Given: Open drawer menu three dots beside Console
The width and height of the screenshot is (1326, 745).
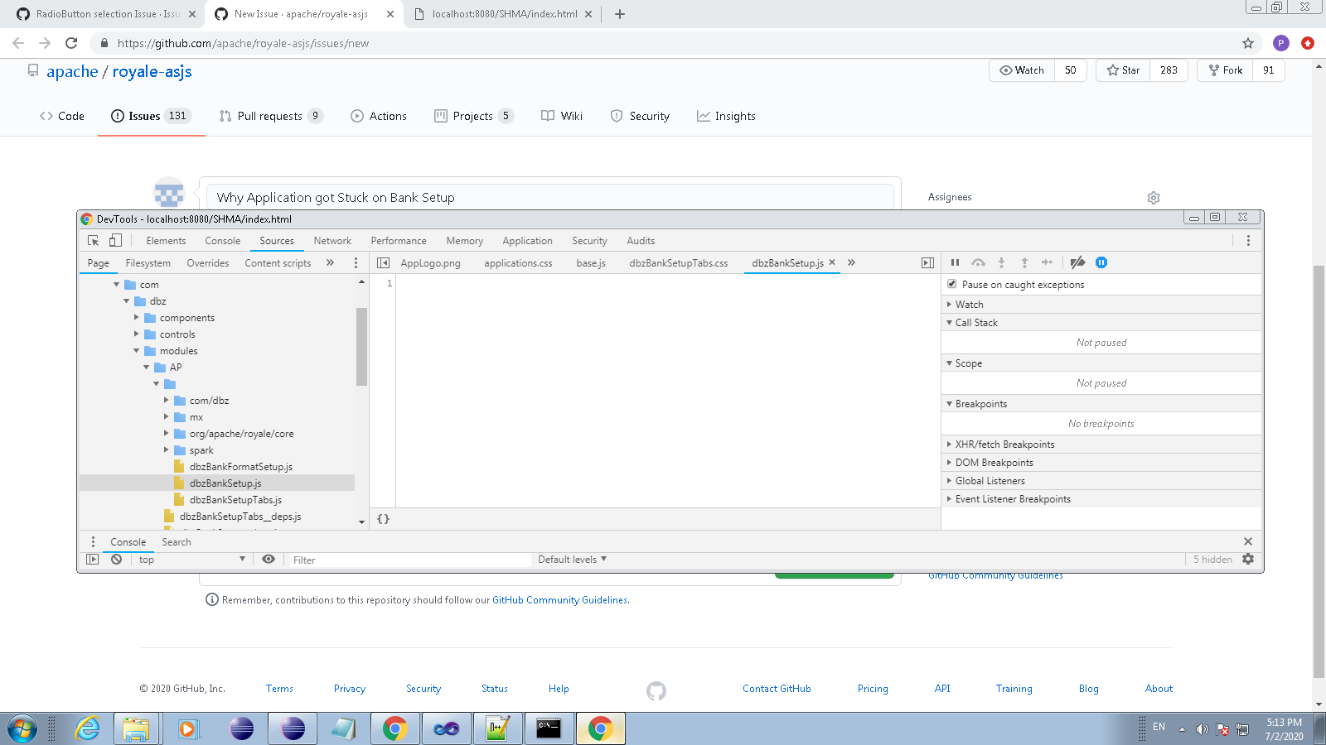Looking at the screenshot, I should pos(93,541).
